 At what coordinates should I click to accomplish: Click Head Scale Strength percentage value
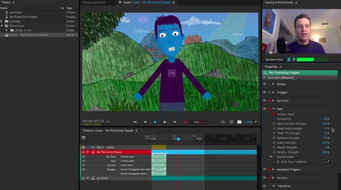(326, 128)
